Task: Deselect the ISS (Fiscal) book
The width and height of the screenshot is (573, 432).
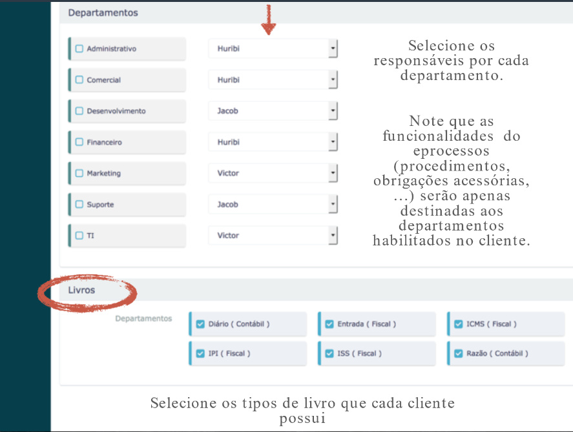Action: [329, 354]
